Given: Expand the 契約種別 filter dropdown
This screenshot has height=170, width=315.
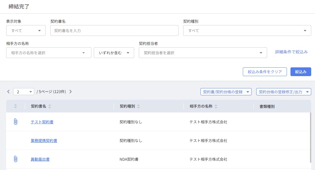Looking at the screenshot, I should (x=247, y=31).
